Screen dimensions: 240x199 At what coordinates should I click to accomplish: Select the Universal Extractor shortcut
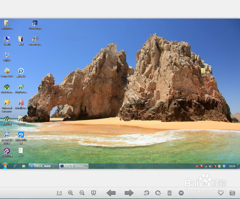click(7, 106)
